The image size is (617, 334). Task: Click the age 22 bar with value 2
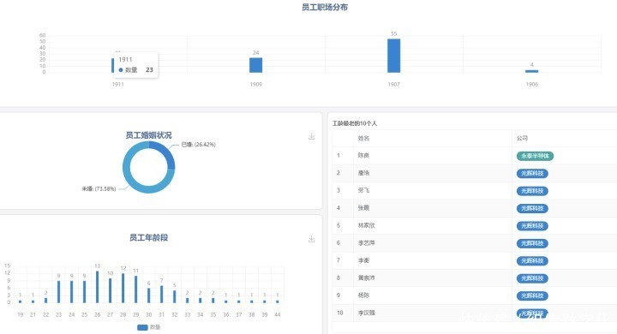pyautogui.click(x=45, y=301)
